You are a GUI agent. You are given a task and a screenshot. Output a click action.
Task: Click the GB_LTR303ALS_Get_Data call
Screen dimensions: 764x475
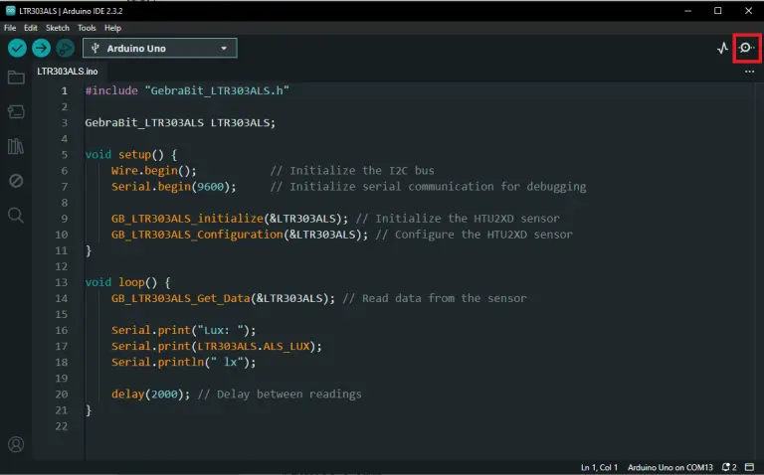click(223, 298)
